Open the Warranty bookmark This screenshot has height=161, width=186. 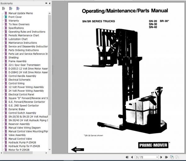(x=14, y=21)
